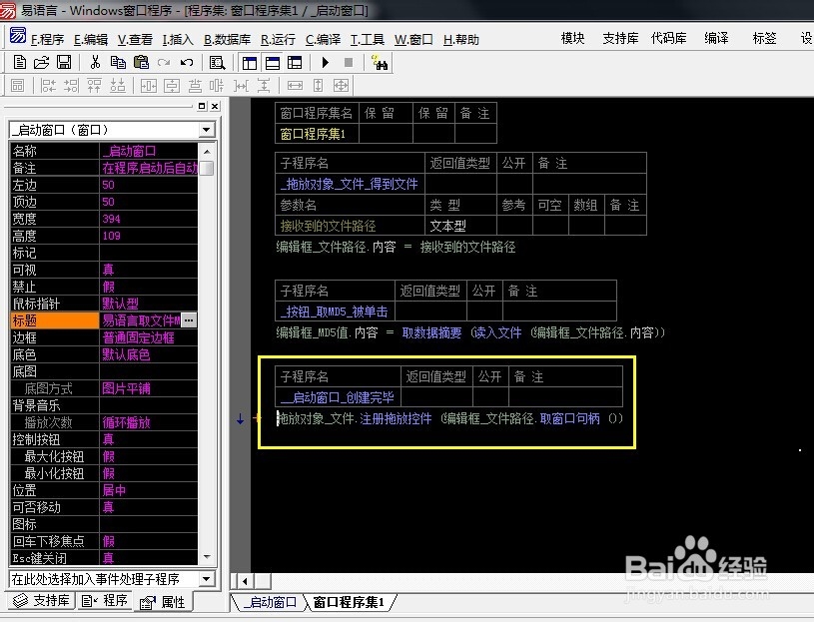The height and width of the screenshot is (622, 814).
Task: Switch to the 属性 bottom tab
Action: point(163,602)
